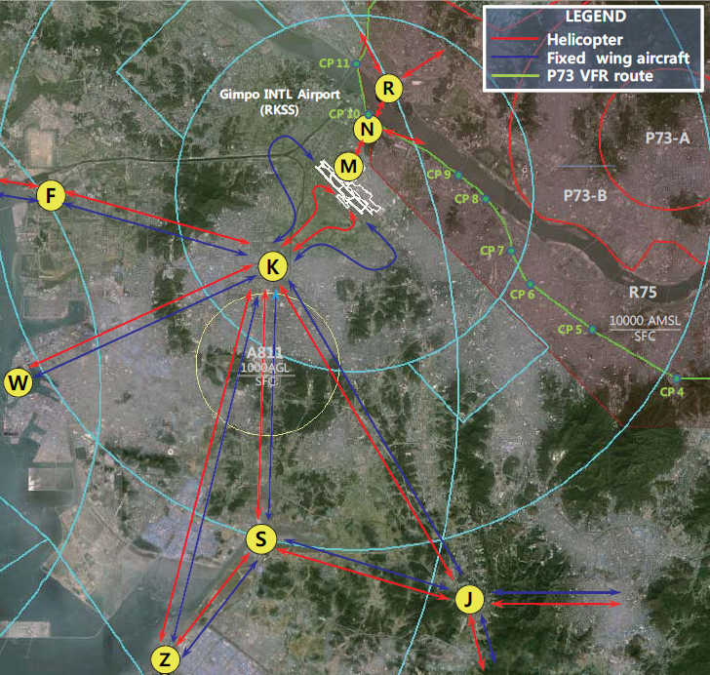Select the A811 airspace label

(264, 352)
